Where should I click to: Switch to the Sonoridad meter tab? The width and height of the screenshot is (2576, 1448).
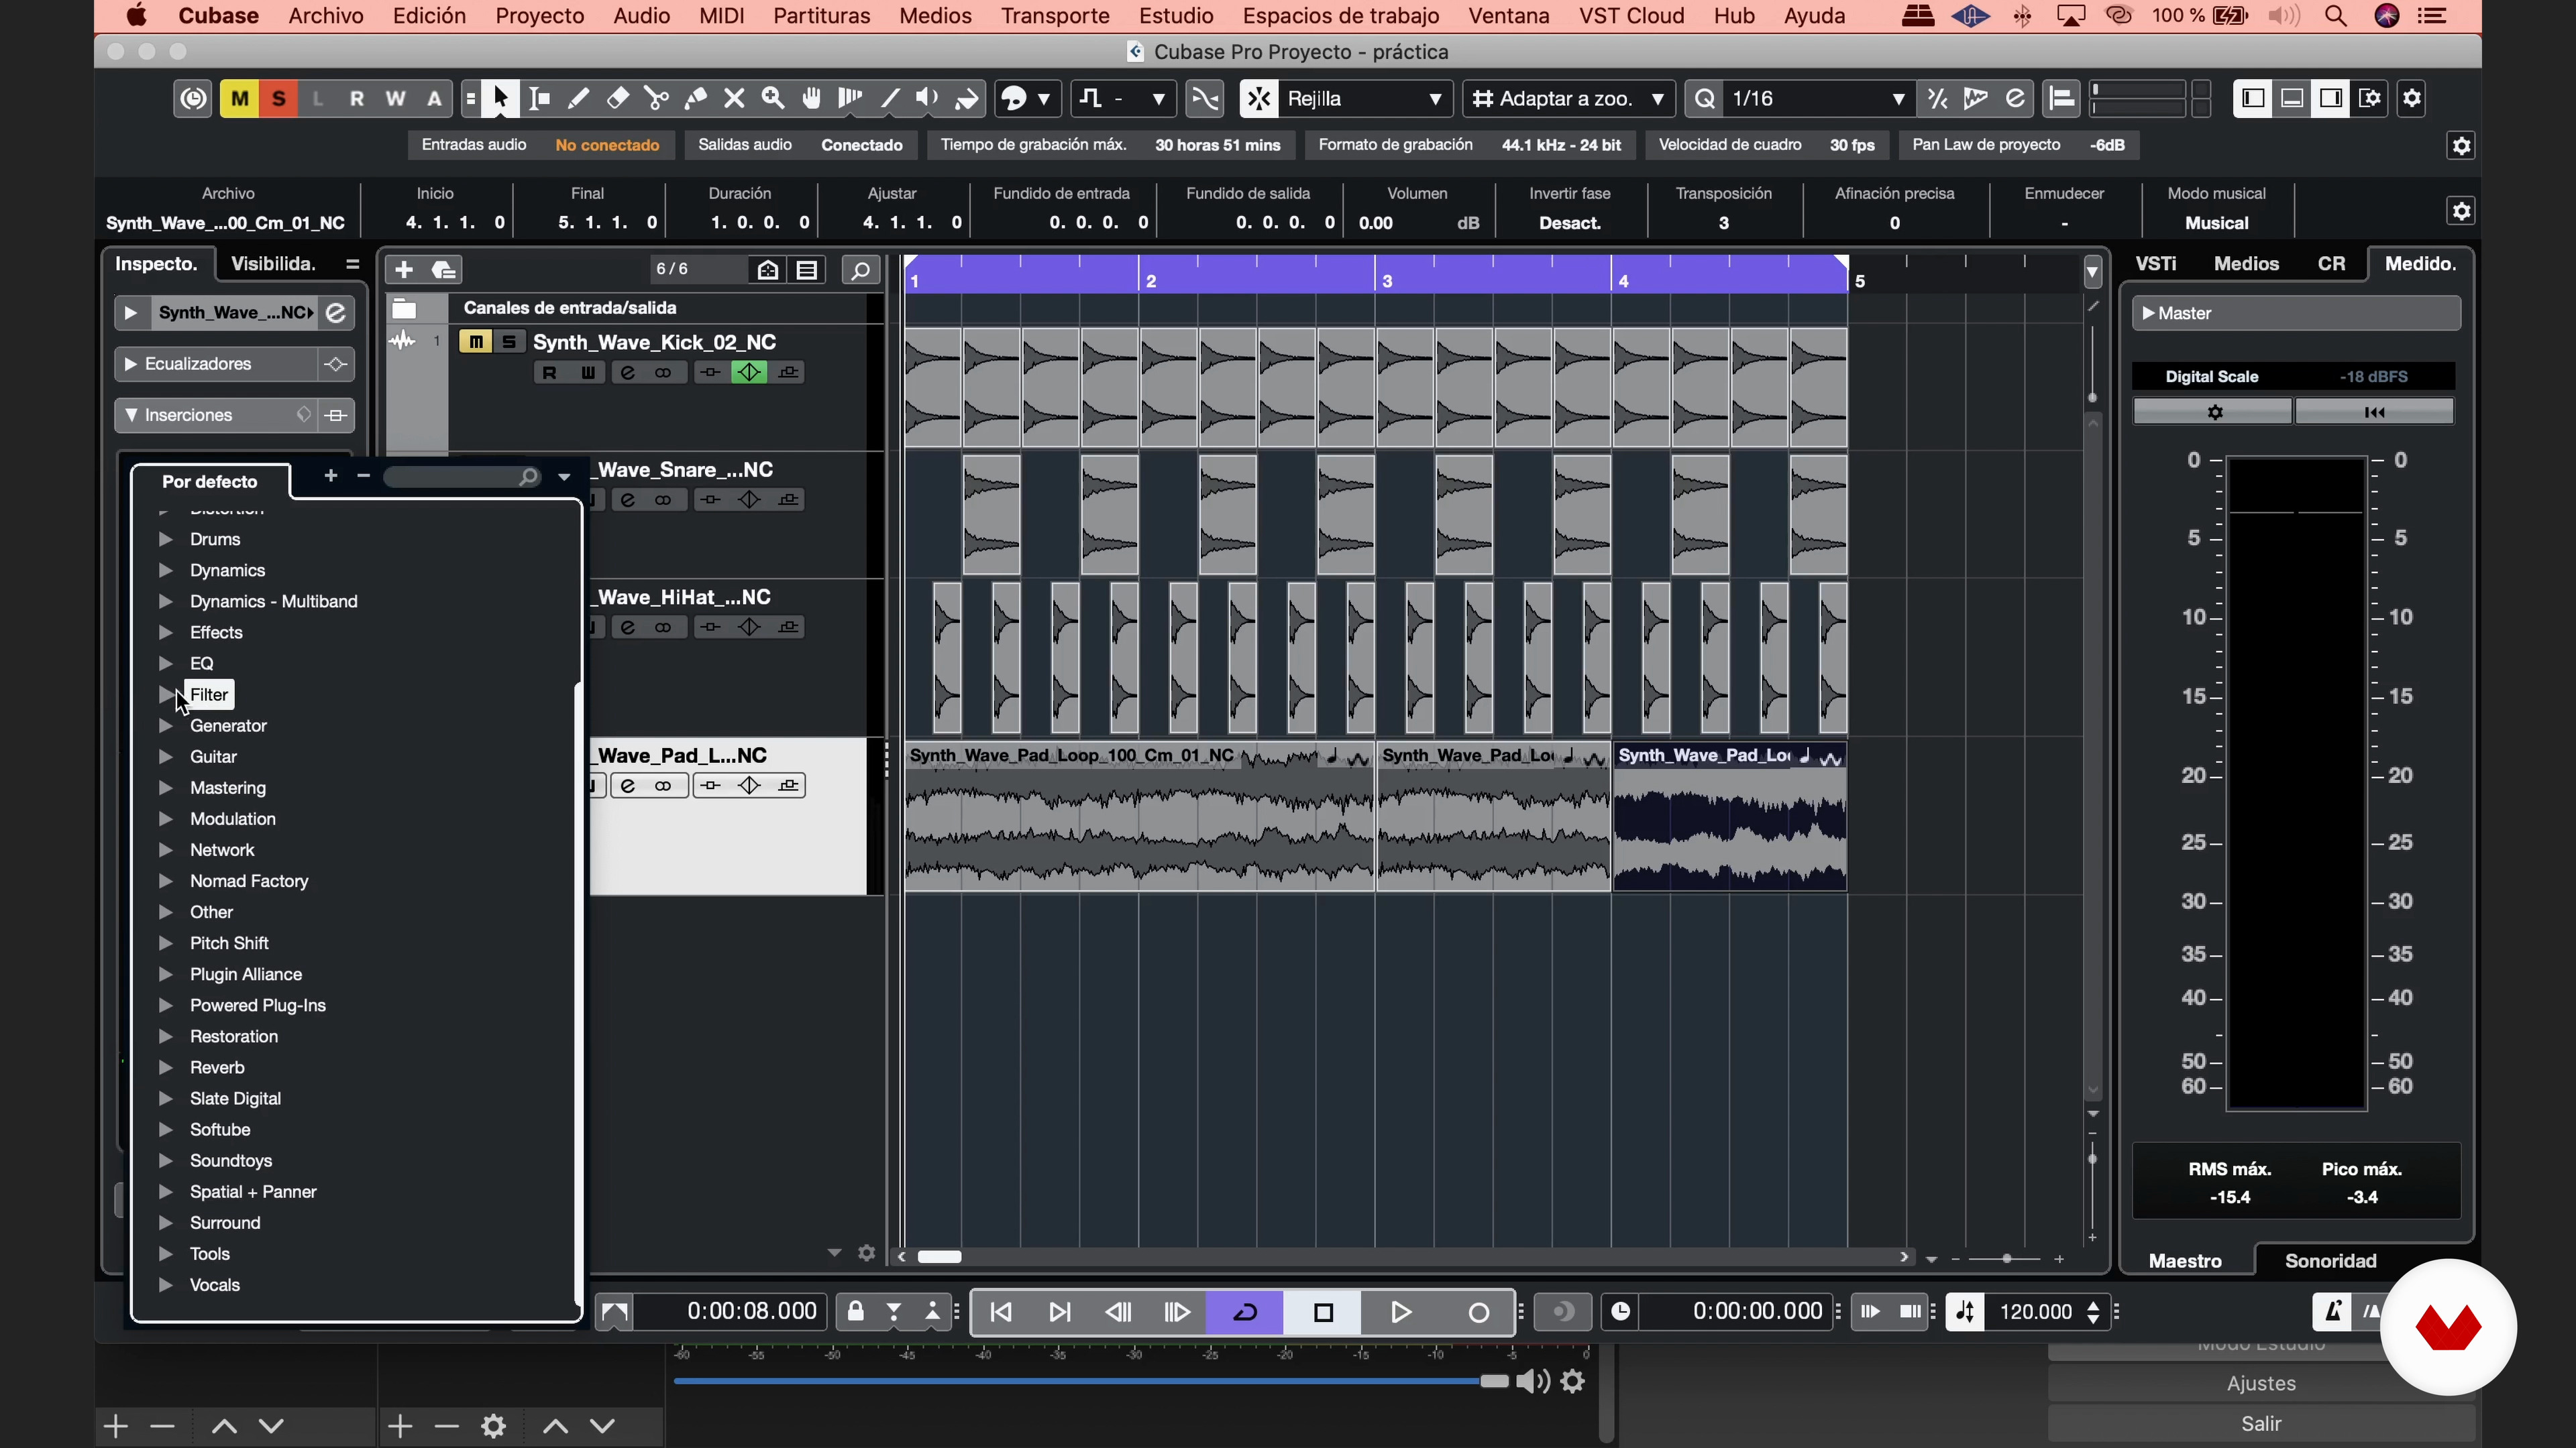point(2330,1261)
